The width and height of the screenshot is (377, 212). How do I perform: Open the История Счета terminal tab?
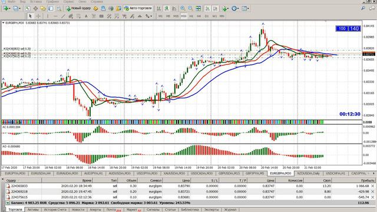pos(55,210)
